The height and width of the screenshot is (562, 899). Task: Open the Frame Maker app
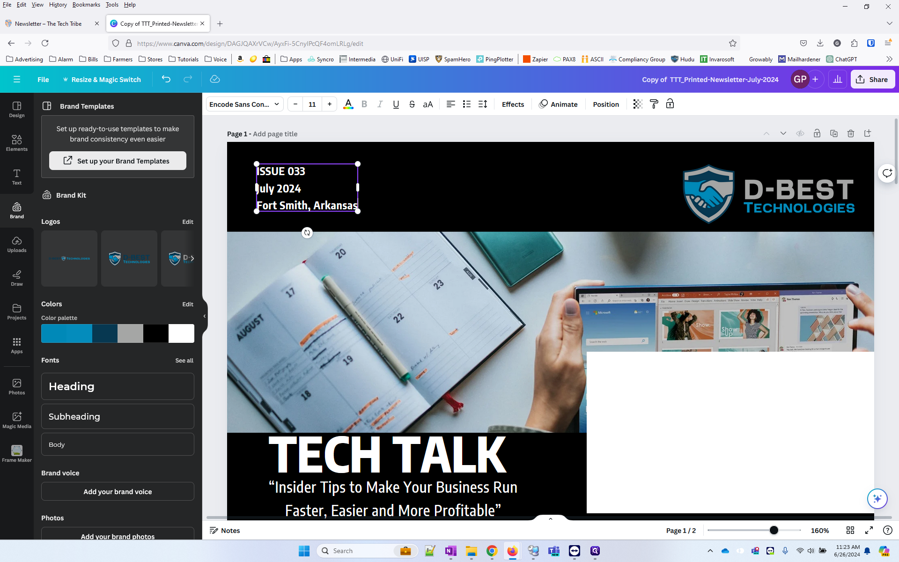pyautogui.click(x=17, y=454)
